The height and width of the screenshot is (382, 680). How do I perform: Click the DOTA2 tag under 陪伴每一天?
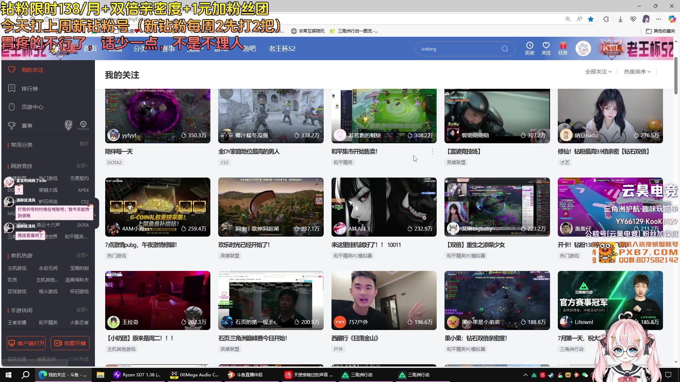[114, 162]
